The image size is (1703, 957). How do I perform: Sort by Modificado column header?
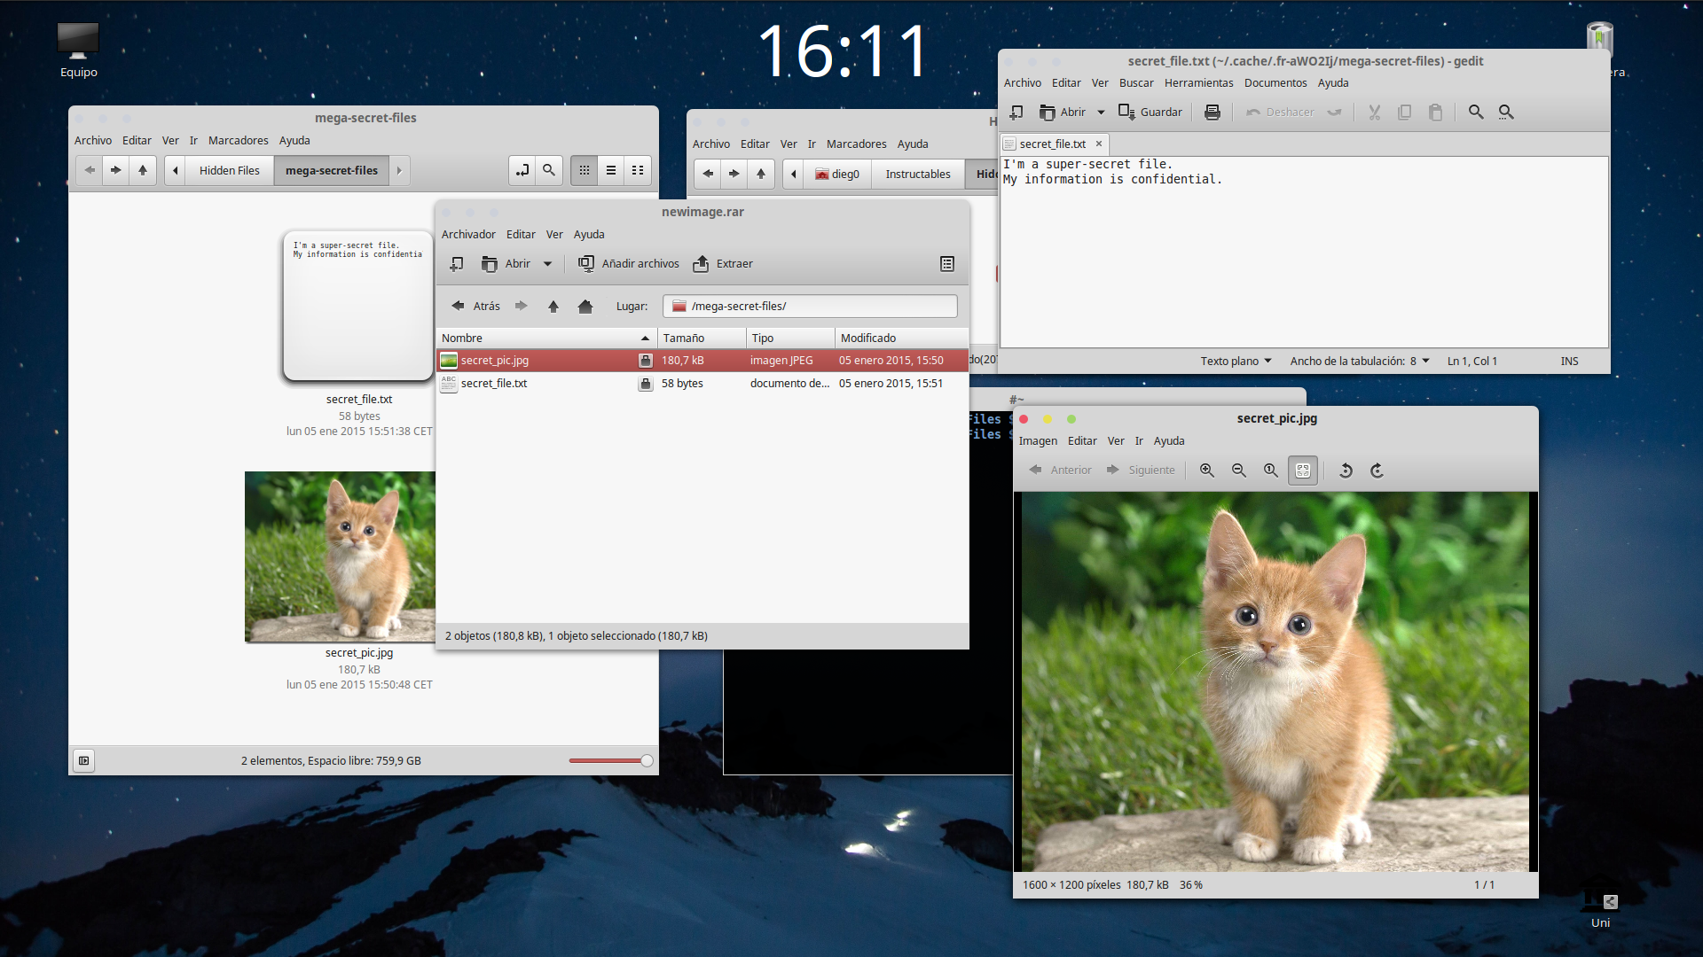901,338
